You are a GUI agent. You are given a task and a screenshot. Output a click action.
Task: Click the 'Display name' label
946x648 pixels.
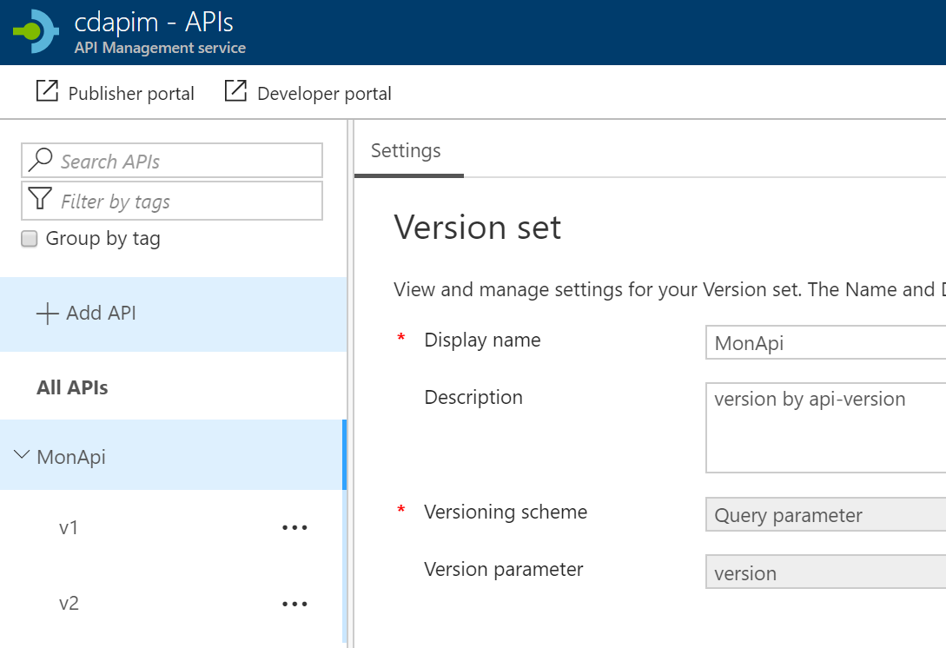[x=483, y=341]
